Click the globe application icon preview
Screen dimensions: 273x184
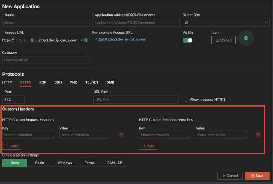tap(246, 38)
